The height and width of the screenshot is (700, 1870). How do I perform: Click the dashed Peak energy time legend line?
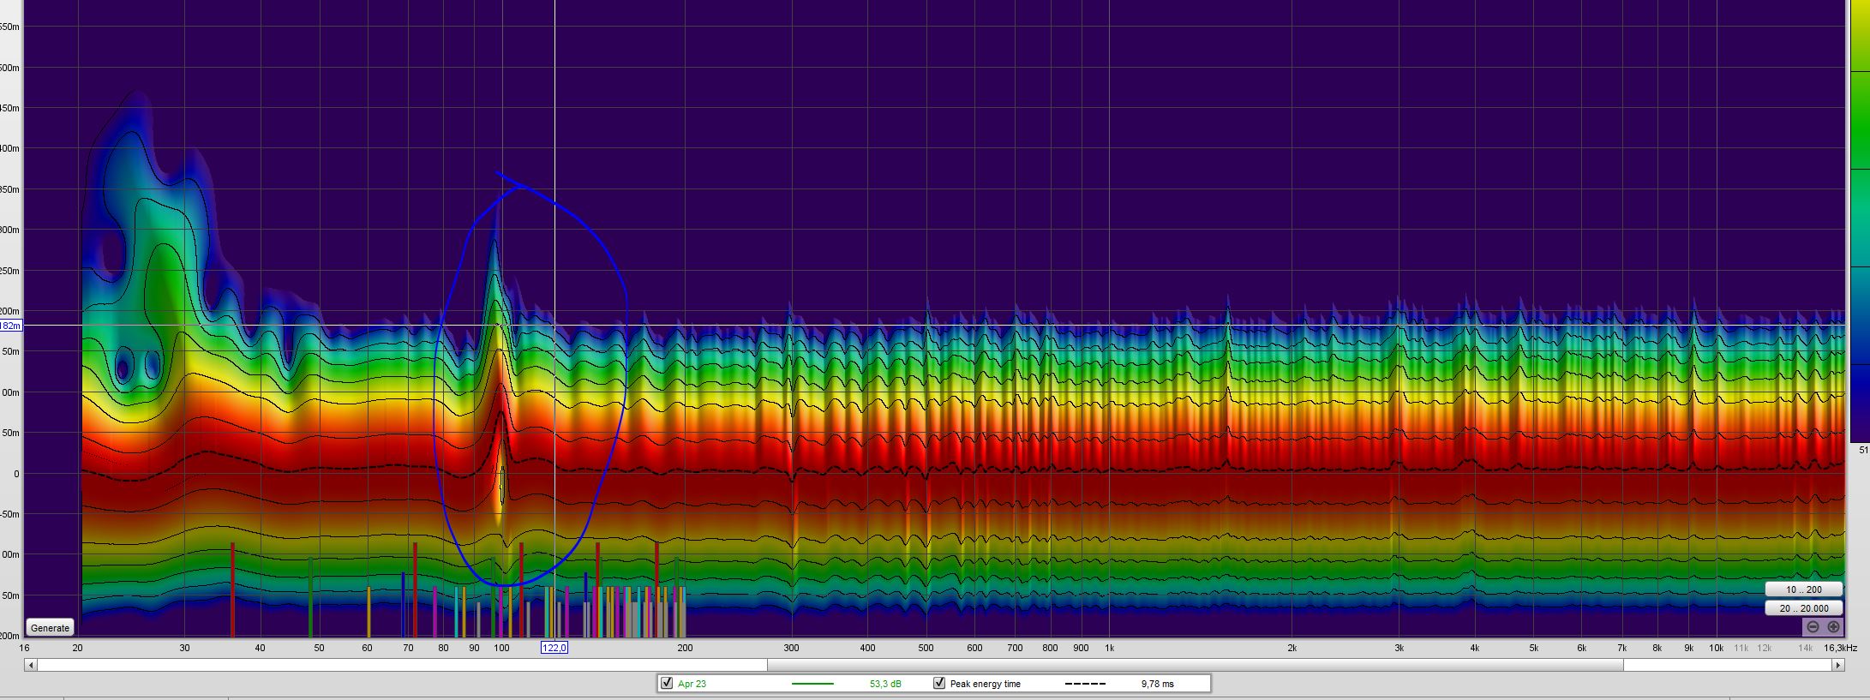[x=1085, y=684]
